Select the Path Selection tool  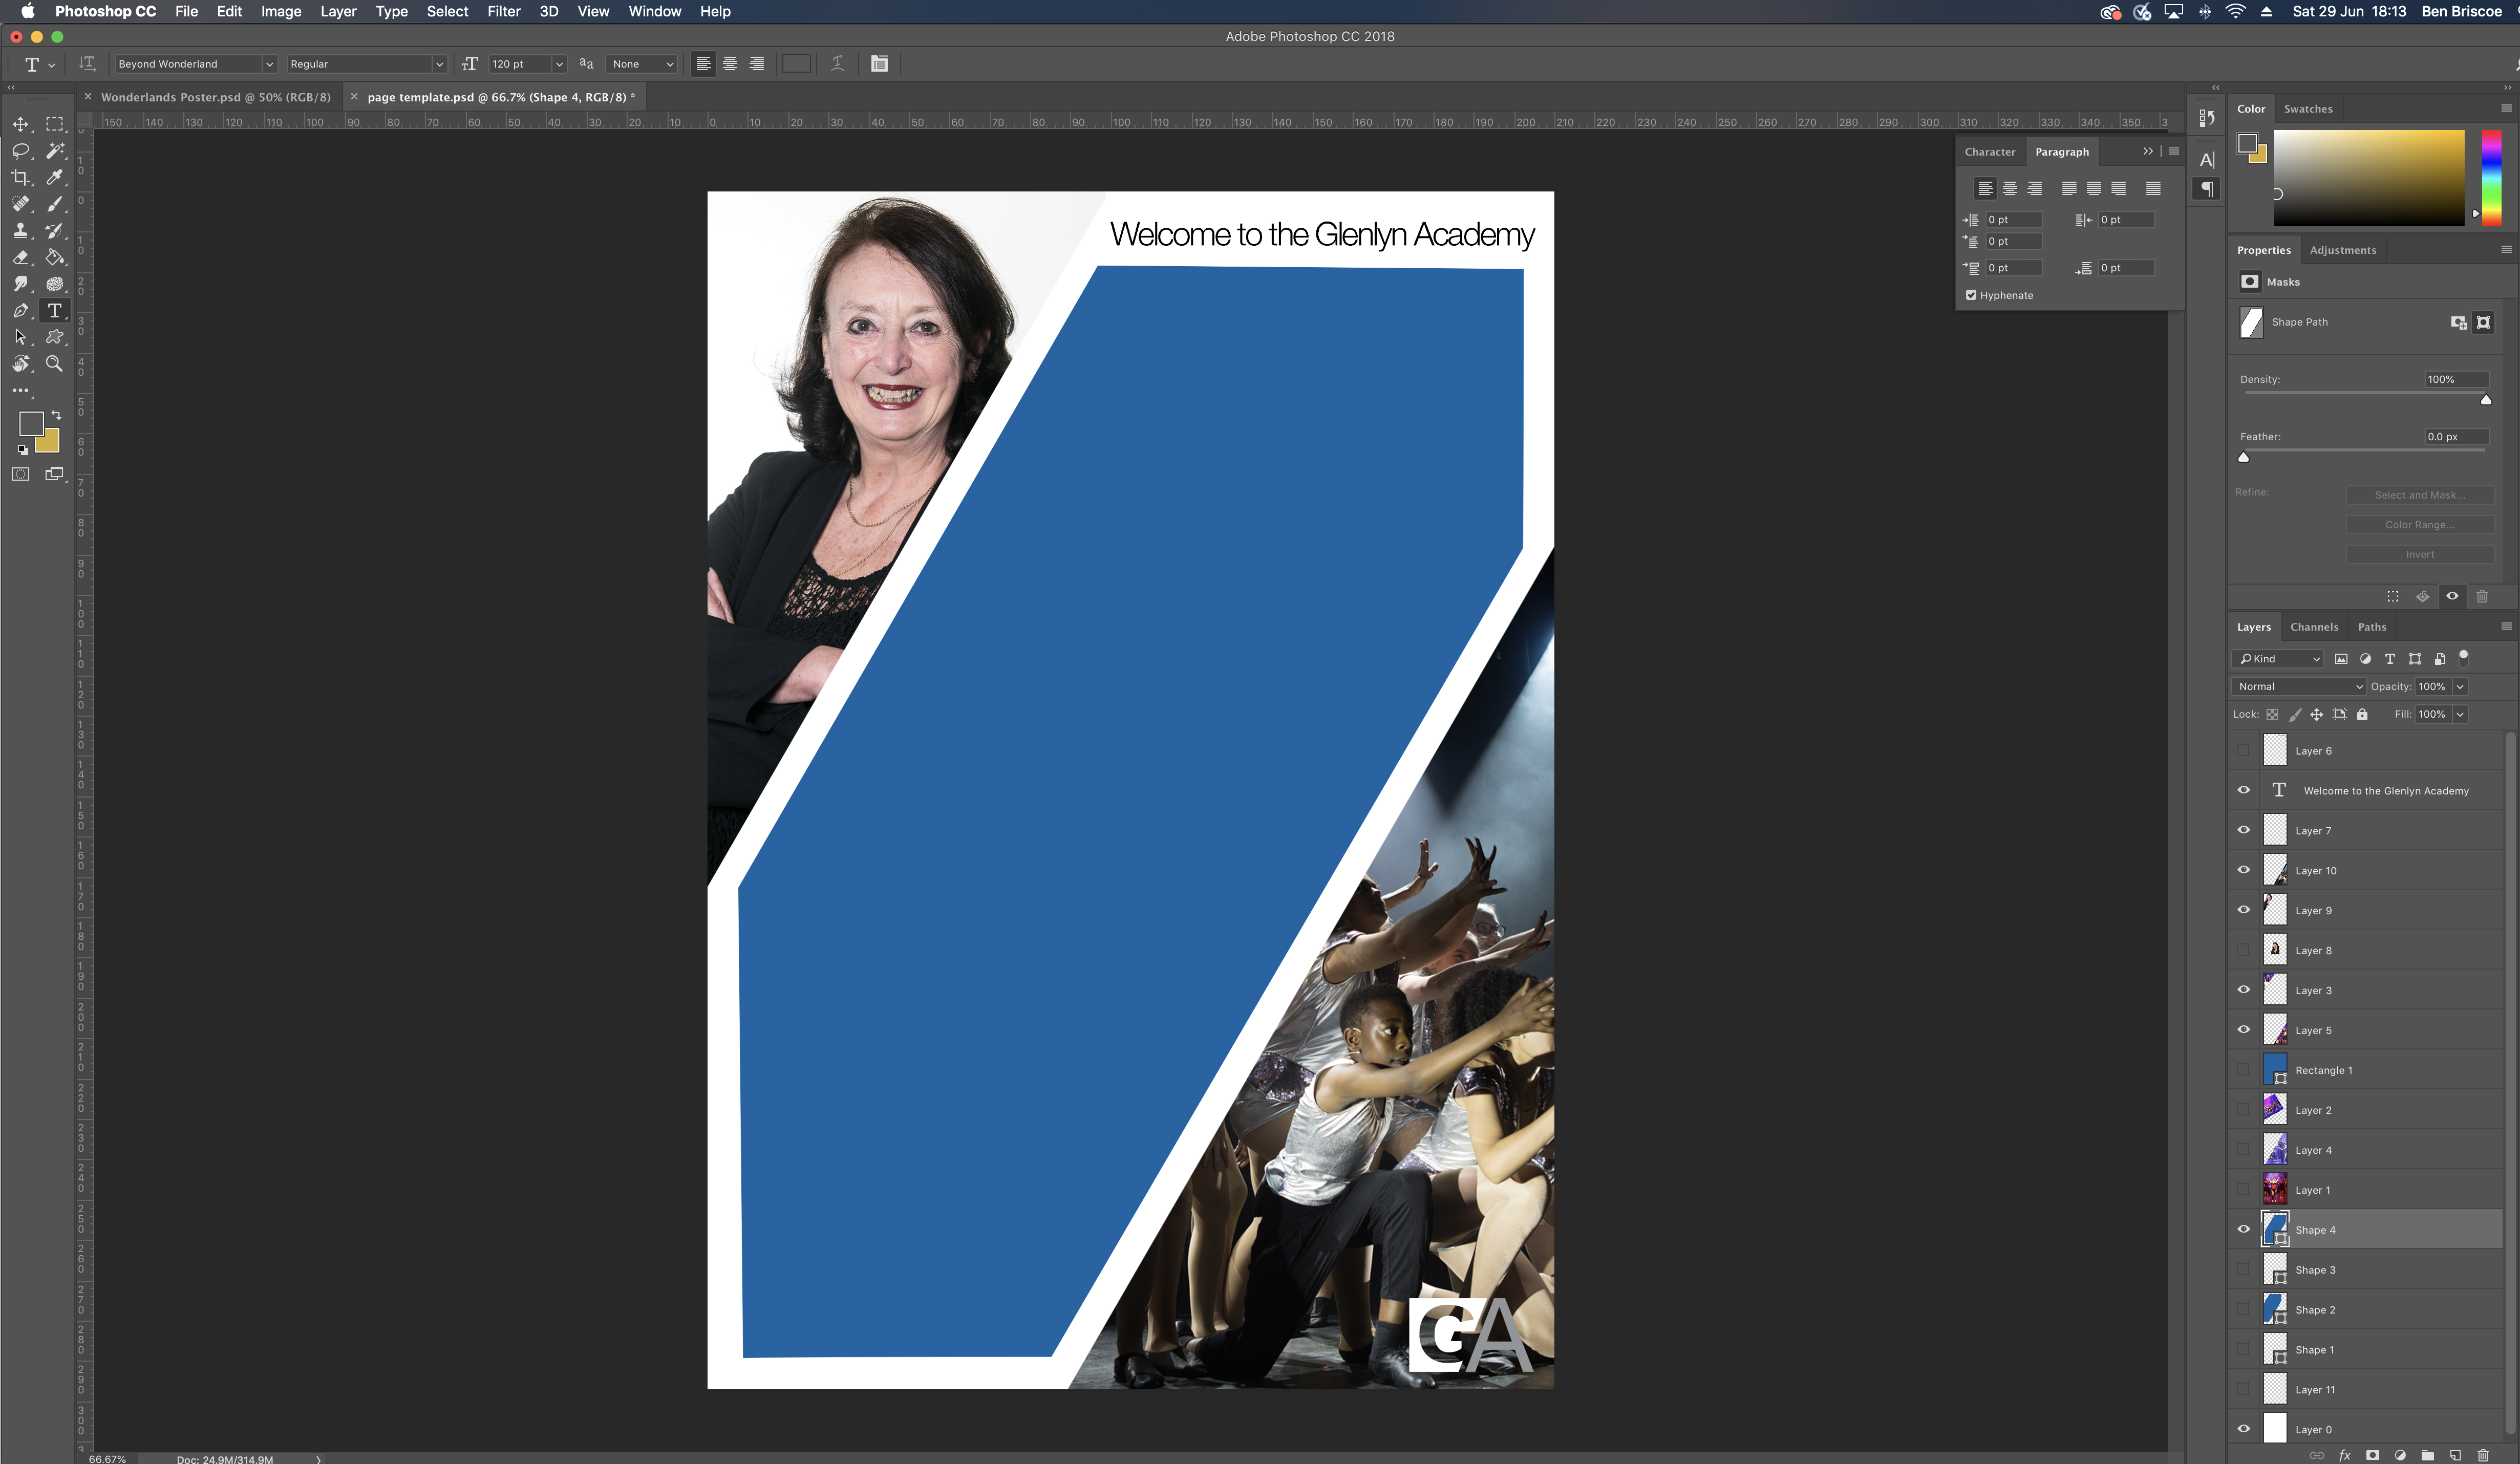click(x=20, y=337)
